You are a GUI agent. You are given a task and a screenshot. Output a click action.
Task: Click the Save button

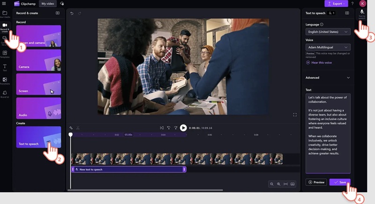[x=340, y=182]
